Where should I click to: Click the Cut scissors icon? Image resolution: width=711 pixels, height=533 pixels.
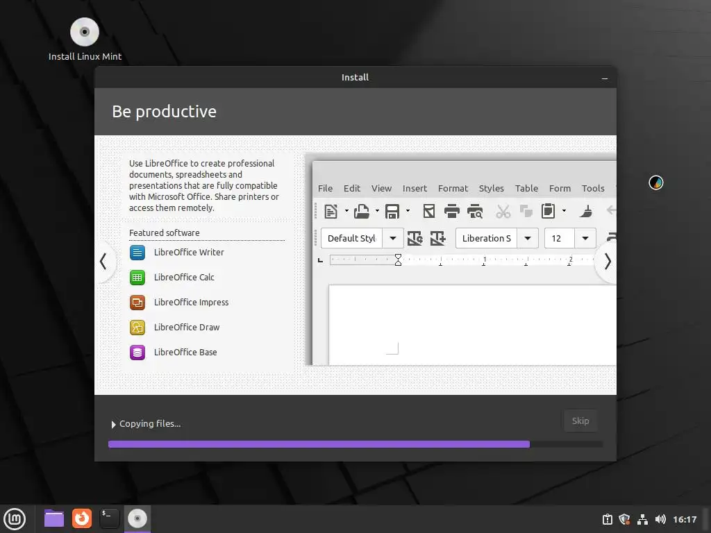pos(503,211)
